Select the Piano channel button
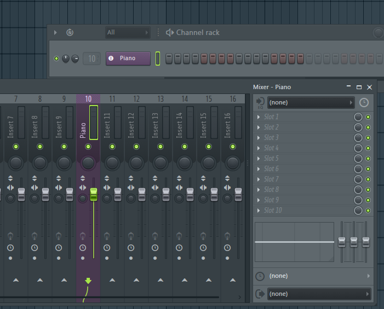The image size is (384, 309). click(128, 58)
